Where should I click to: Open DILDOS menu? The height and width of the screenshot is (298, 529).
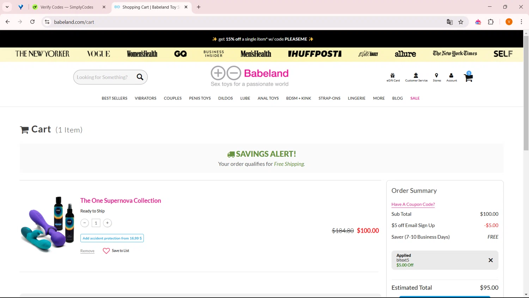tap(225, 98)
